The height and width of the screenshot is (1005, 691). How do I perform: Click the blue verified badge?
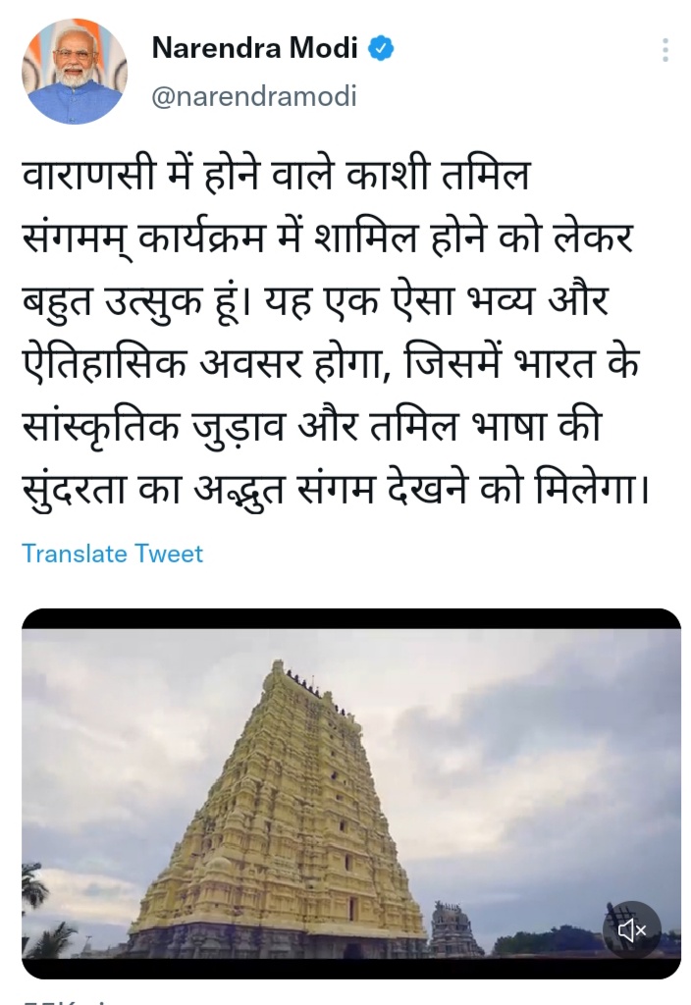[x=380, y=49]
